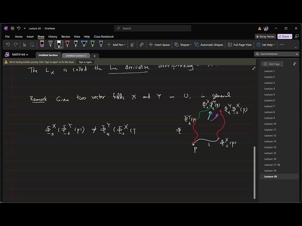302x226 pixels.
Task: Switch to the History tab
Action: coord(53,37)
